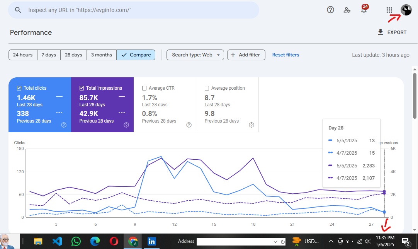Select the 3 months date range
Screen dimensions: 418x249
pos(102,55)
